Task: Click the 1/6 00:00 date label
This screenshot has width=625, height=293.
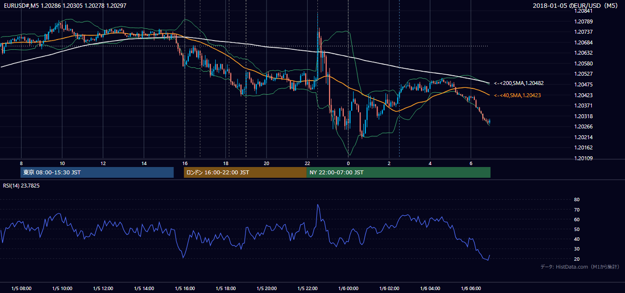Action: pyautogui.click(x=348, y=289)
